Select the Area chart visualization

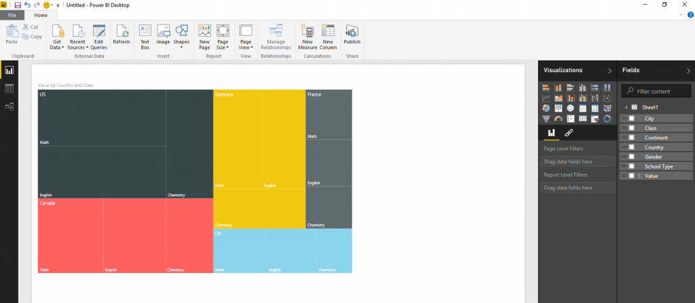559,98
